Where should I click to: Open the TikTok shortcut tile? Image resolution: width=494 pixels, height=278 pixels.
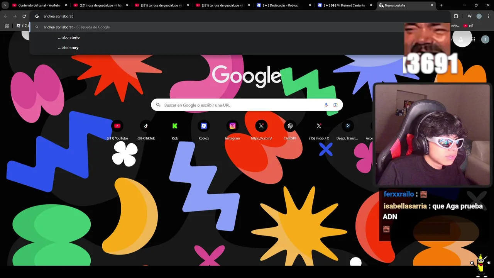click(x=146, y=130)
